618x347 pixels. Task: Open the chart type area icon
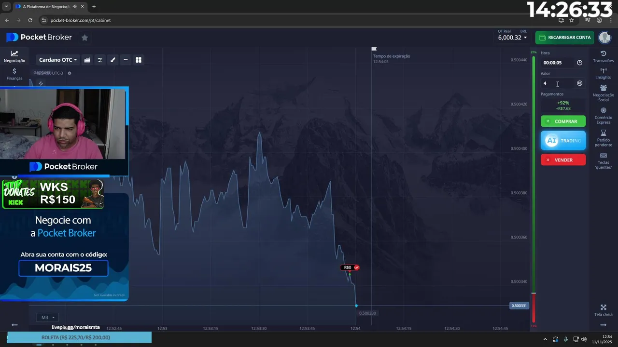(x=87, y=60)
